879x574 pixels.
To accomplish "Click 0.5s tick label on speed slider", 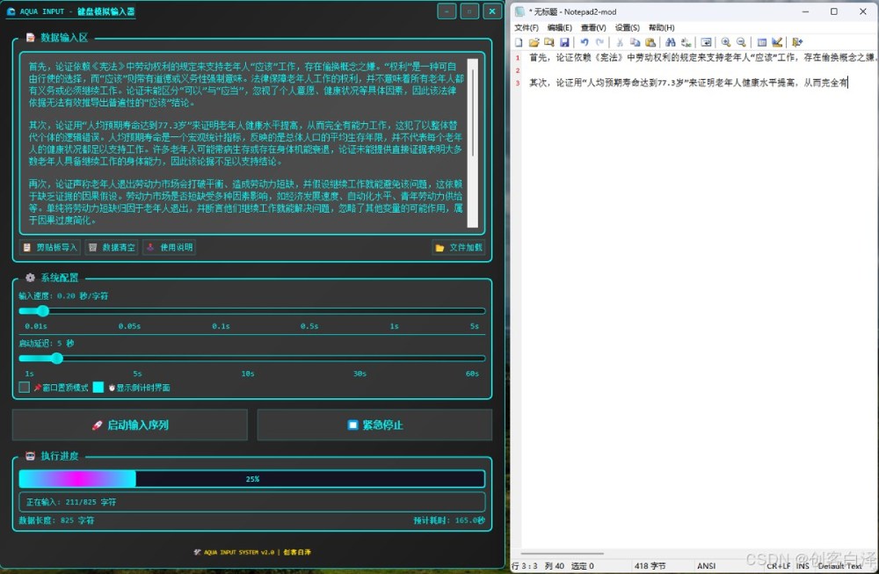I will click(x=309, y=326).
